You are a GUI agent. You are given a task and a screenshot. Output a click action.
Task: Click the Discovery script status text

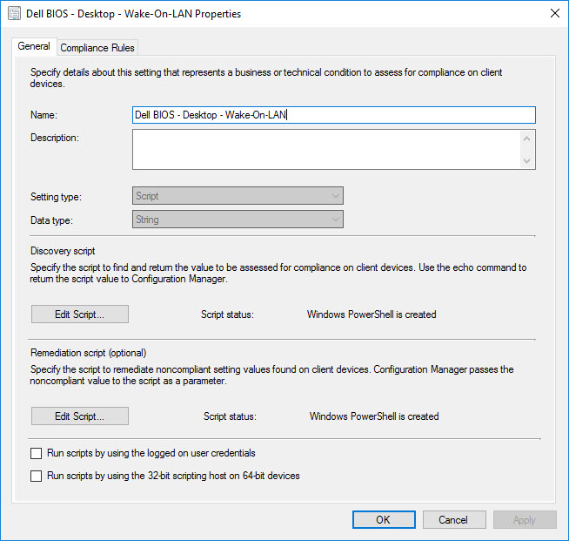pos(372,314)
